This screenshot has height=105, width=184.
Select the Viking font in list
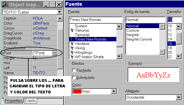80,48
